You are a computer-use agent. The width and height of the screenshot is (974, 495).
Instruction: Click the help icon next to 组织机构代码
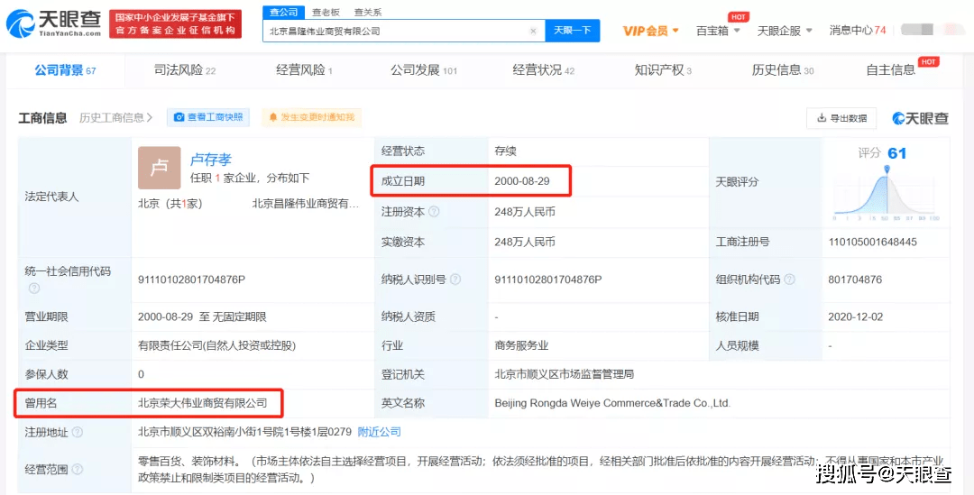coord(789,280)
